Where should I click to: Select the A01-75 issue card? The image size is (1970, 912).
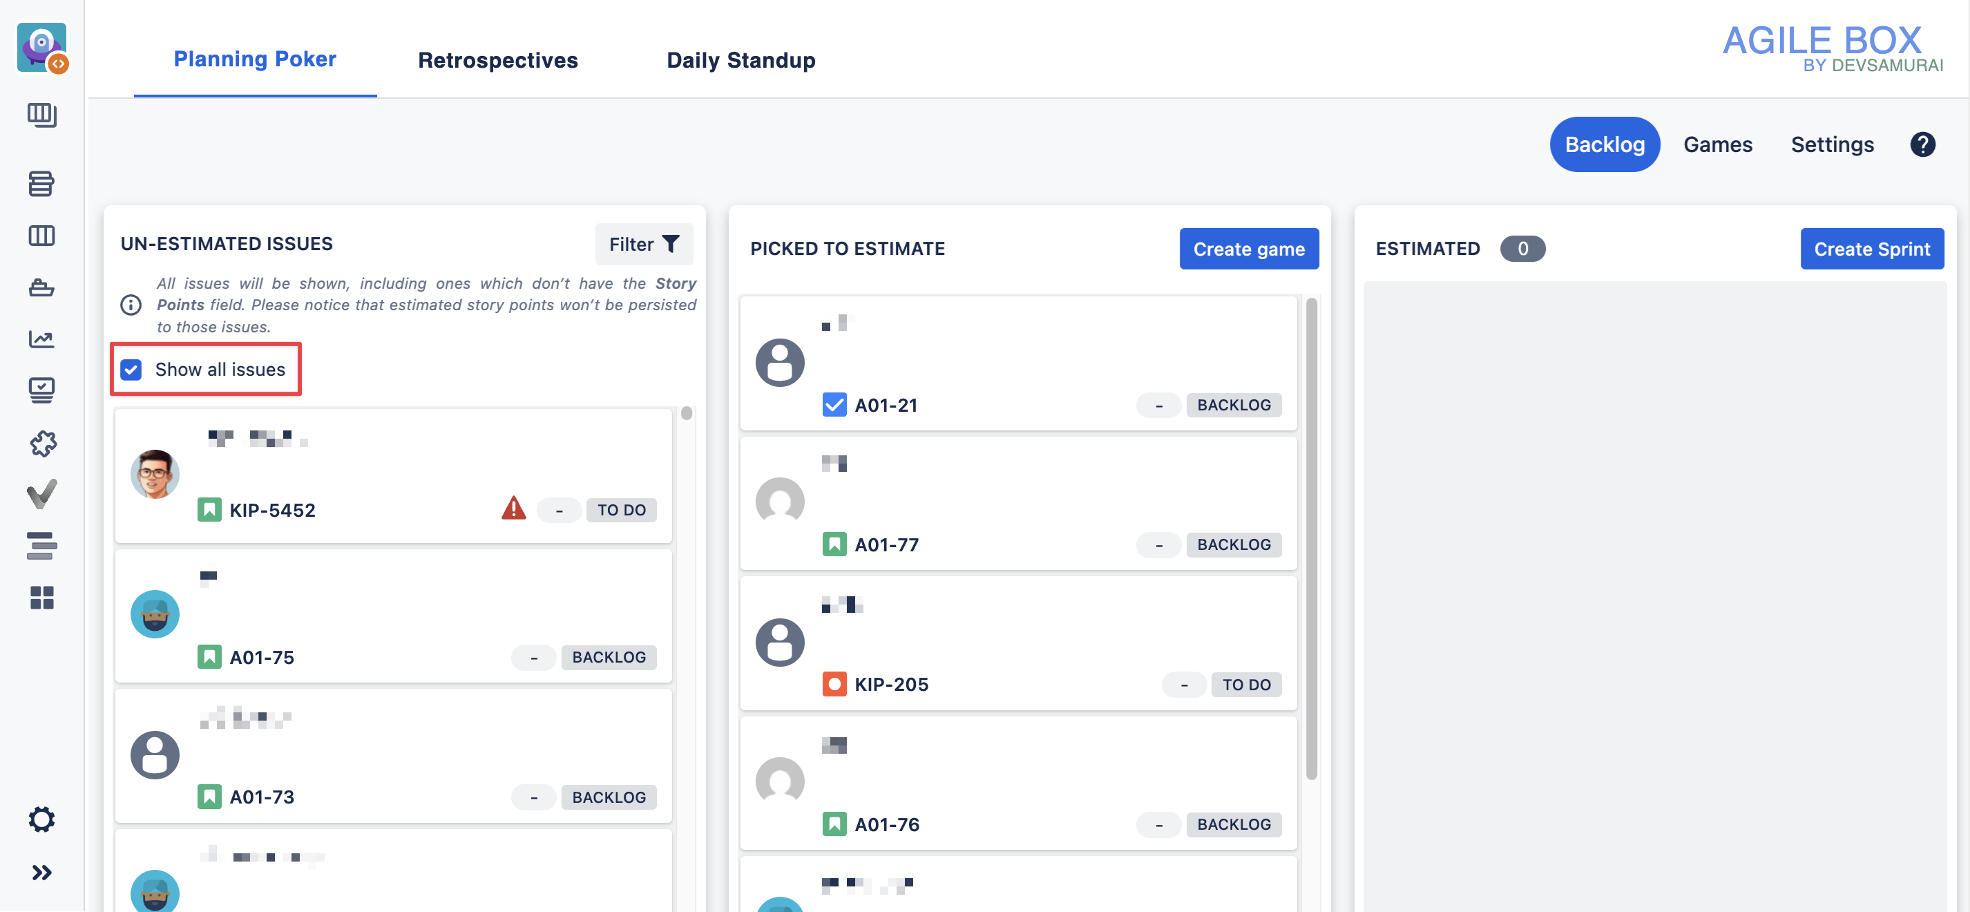tap(393, 616)
